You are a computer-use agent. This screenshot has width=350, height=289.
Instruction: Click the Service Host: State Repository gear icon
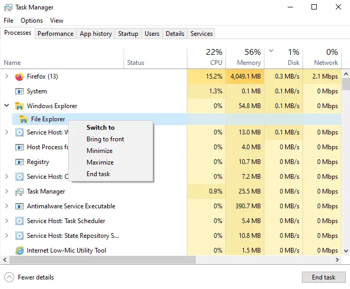click(x=20, y=236)
